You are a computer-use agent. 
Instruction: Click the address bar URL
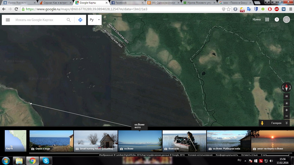pyautogui.click(x=86, y=9)
